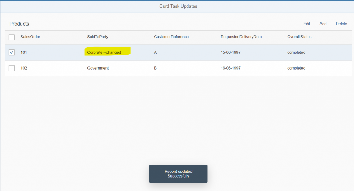Click the 16-06-1997 delivery date cell
The image size is (354, 191).
(x=231, y=68)
